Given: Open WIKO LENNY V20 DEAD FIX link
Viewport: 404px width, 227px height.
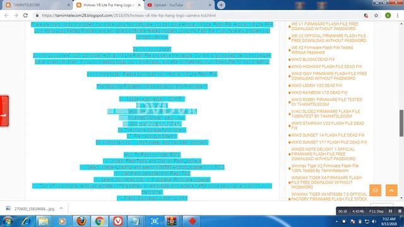Looking at the screenshot, I should 316,86.
